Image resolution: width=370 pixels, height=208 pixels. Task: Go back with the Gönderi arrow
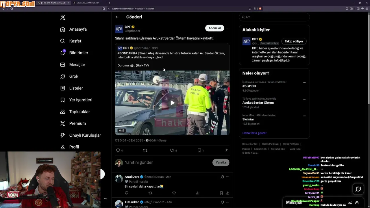coord(117,17)
